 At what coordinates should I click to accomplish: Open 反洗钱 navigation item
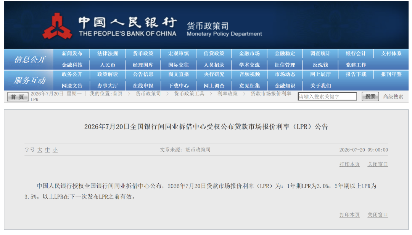pyautogui.click(x=320, y=65)
